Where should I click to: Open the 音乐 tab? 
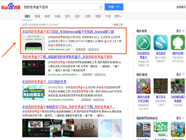pyautogui.click(x=68, y=16)
